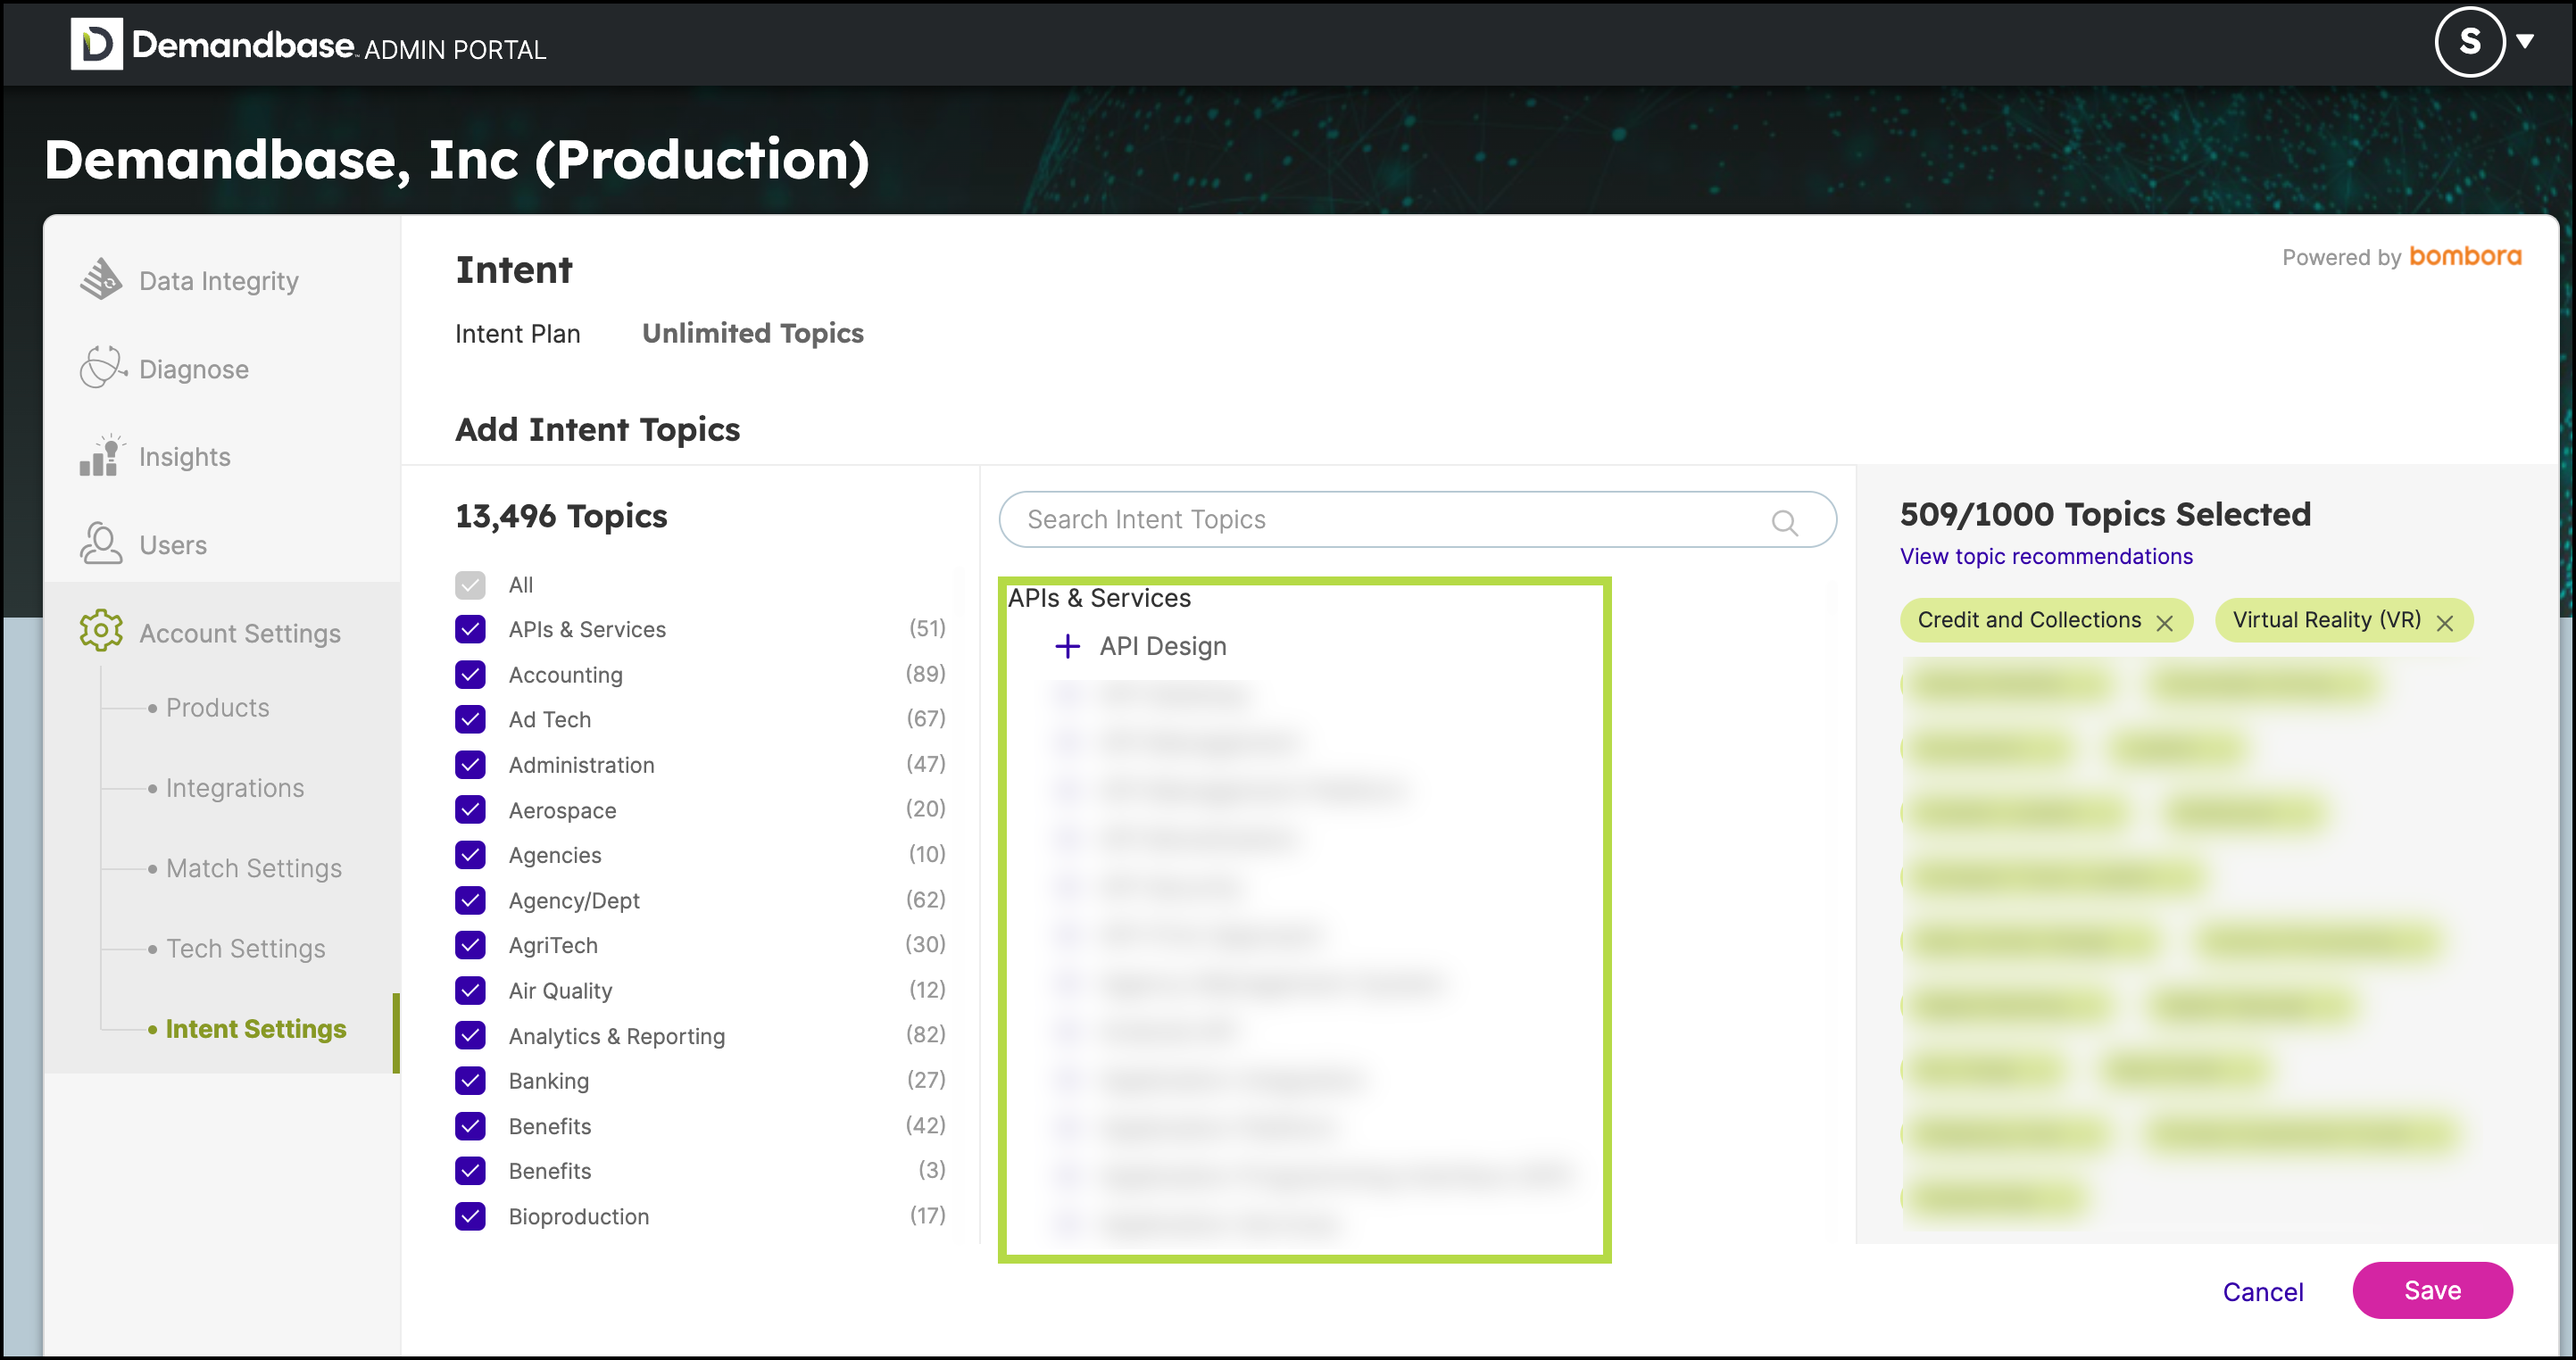The width and height of the screenshot is (2576, 1360).
Task: Save the selected intent topics
Action: (x=2432, y=1290)
